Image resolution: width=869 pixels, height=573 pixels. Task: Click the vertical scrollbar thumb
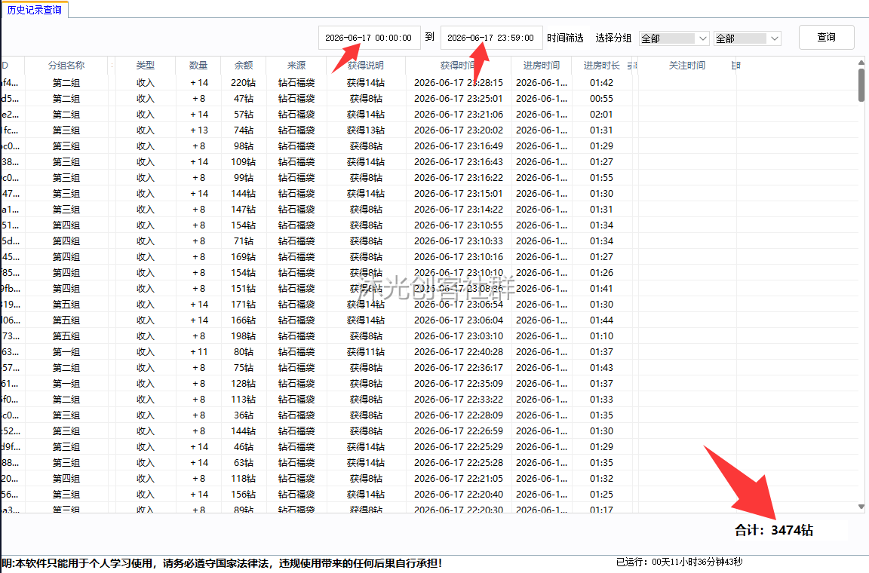click(x=861, y=84)
